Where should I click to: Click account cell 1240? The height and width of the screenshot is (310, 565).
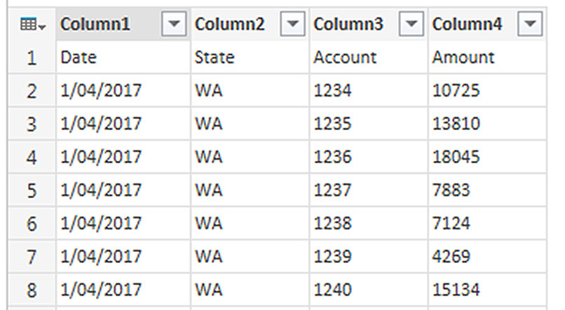pyautogui.click(x=369, y=290)
